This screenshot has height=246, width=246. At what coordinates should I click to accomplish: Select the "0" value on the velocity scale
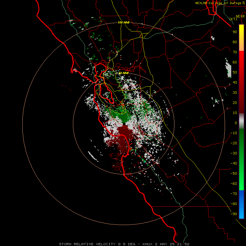236,123
